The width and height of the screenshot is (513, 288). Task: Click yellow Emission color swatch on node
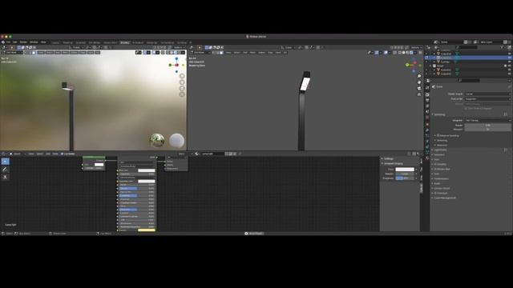[147, 230]
